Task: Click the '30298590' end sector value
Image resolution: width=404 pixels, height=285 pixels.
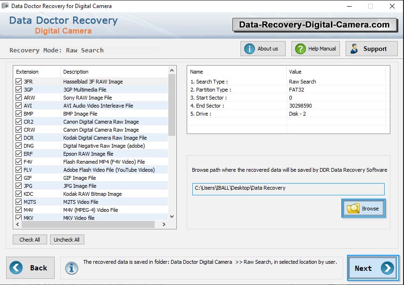Action: (x=300, y=106)
